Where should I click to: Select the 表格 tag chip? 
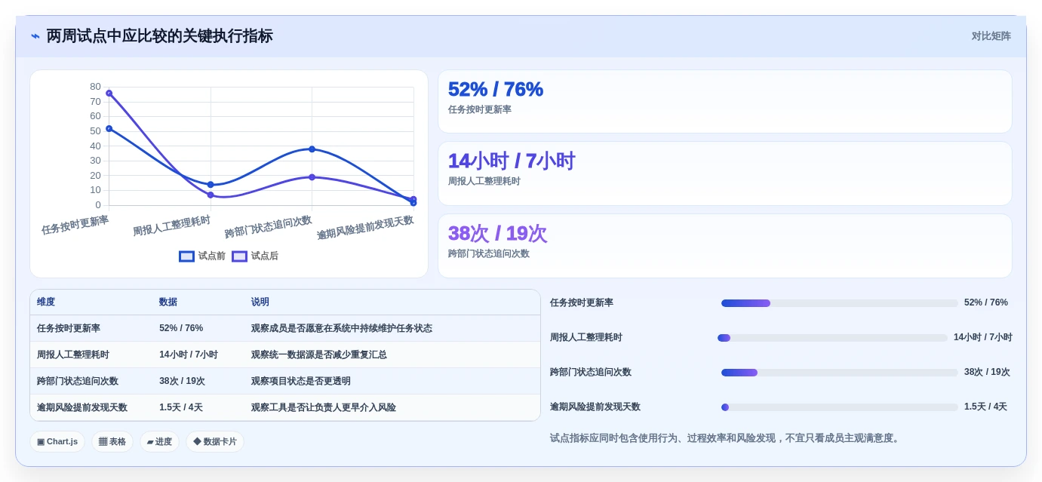tap(112, 442)
